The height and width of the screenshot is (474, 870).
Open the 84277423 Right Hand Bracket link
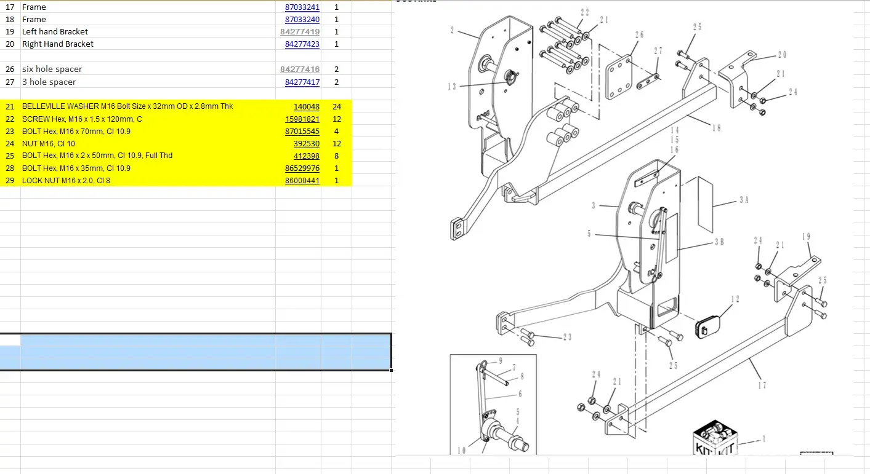[302, 44]
